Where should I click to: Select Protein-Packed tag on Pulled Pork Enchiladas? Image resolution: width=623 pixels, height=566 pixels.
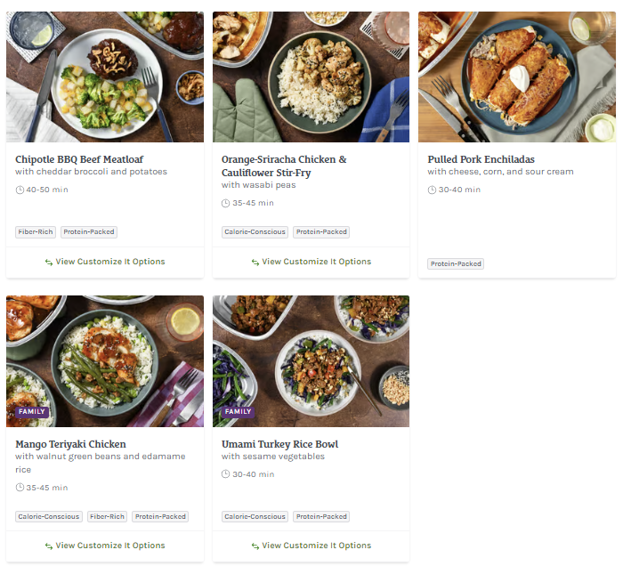(x=456, y=264)
